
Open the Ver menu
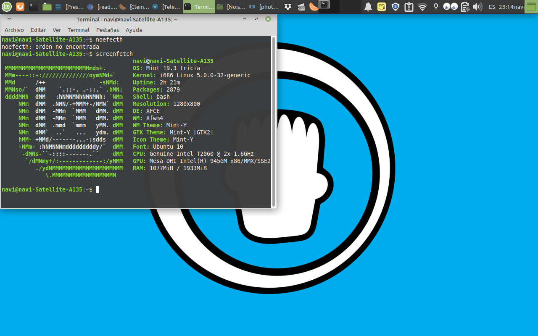click(57, 30)
